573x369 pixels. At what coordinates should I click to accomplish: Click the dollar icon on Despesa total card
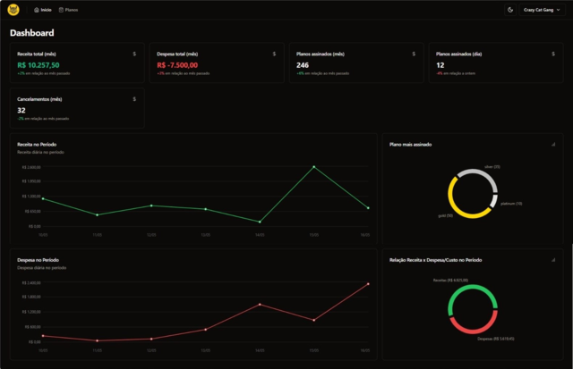(x=274, y=54)
